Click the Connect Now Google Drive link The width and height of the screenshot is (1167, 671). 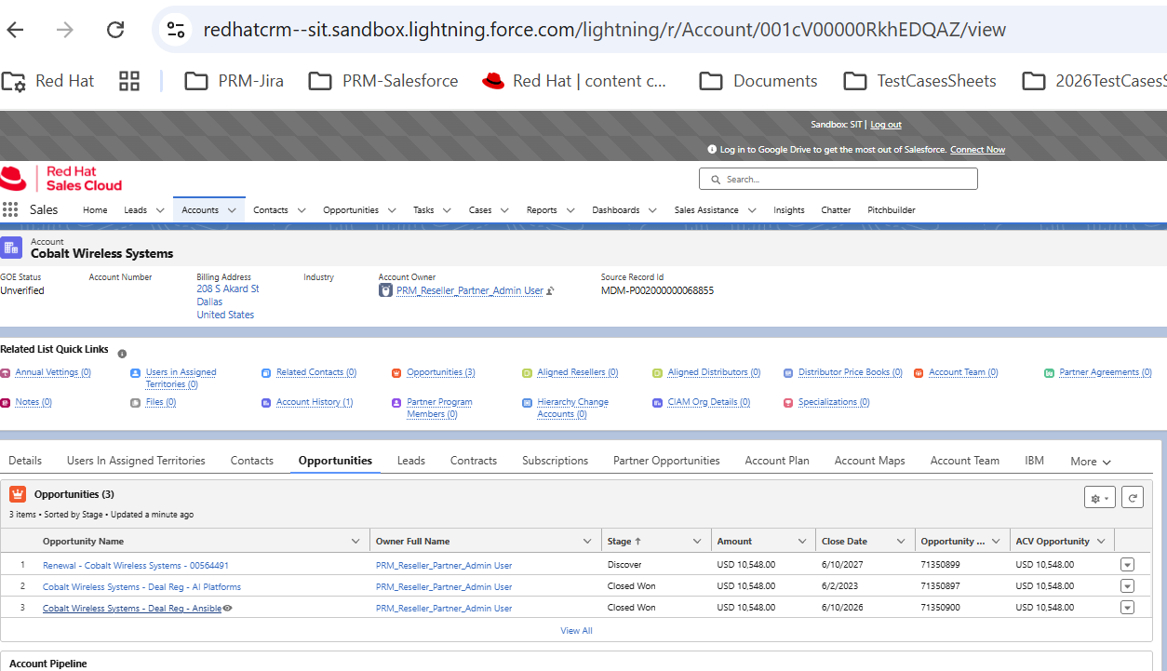coord(977,150)
